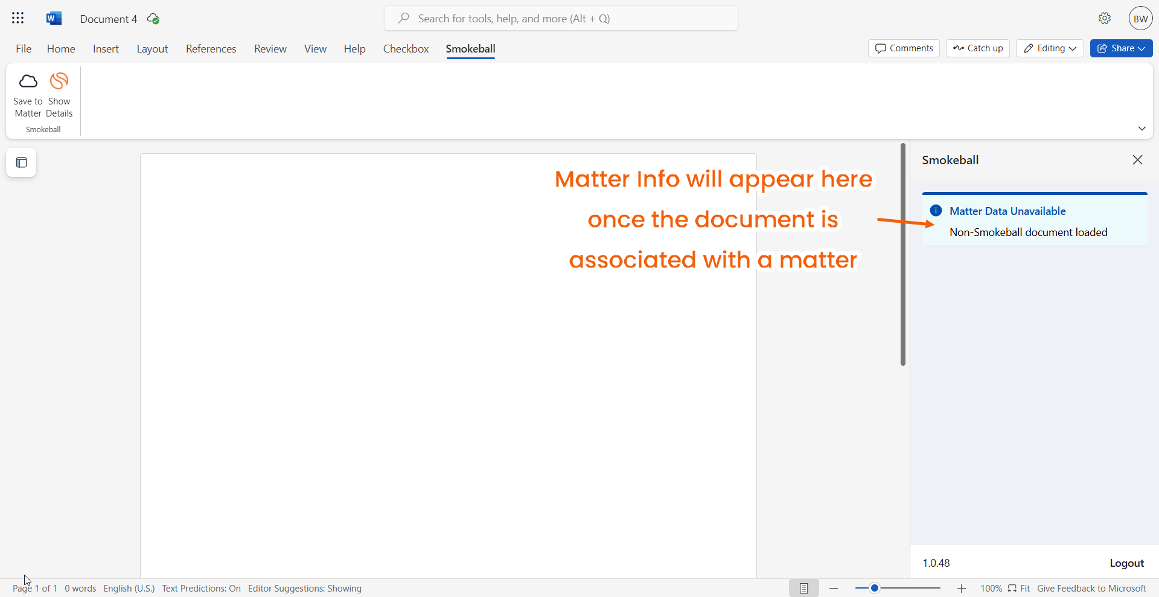Viewport: 1159px width, 597px height.
Task: Click the page view layout icon
Action: (803, 588)
